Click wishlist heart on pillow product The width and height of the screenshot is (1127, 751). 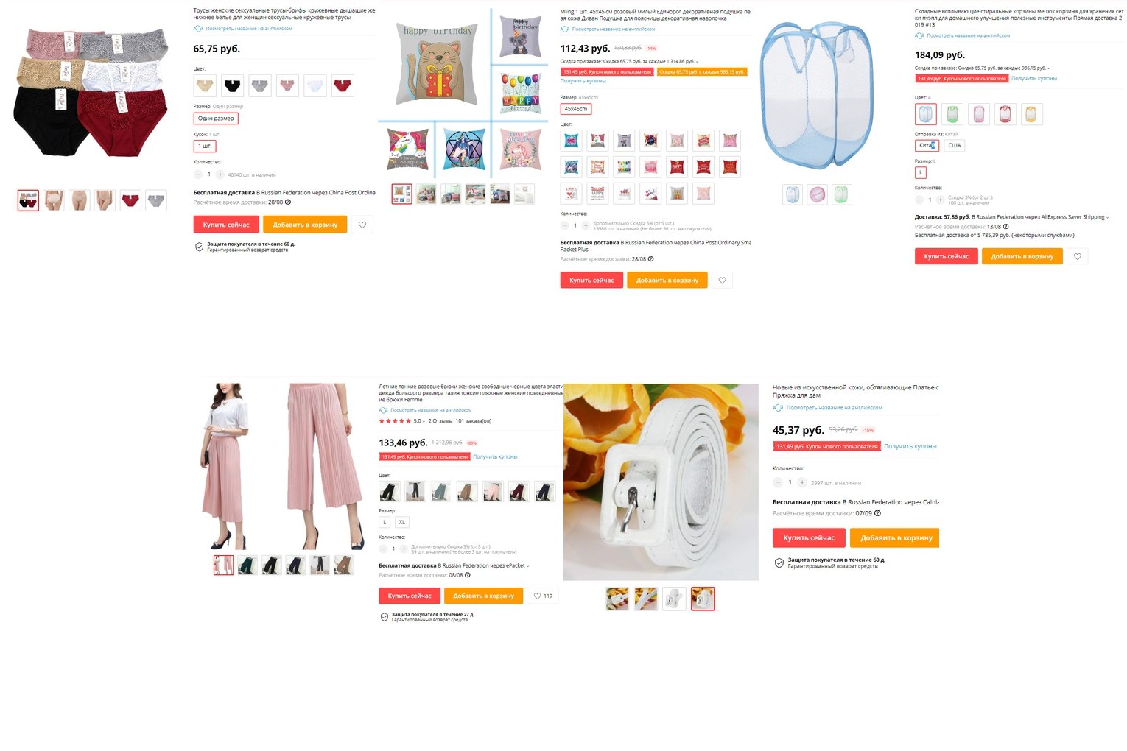click(722, 281)
